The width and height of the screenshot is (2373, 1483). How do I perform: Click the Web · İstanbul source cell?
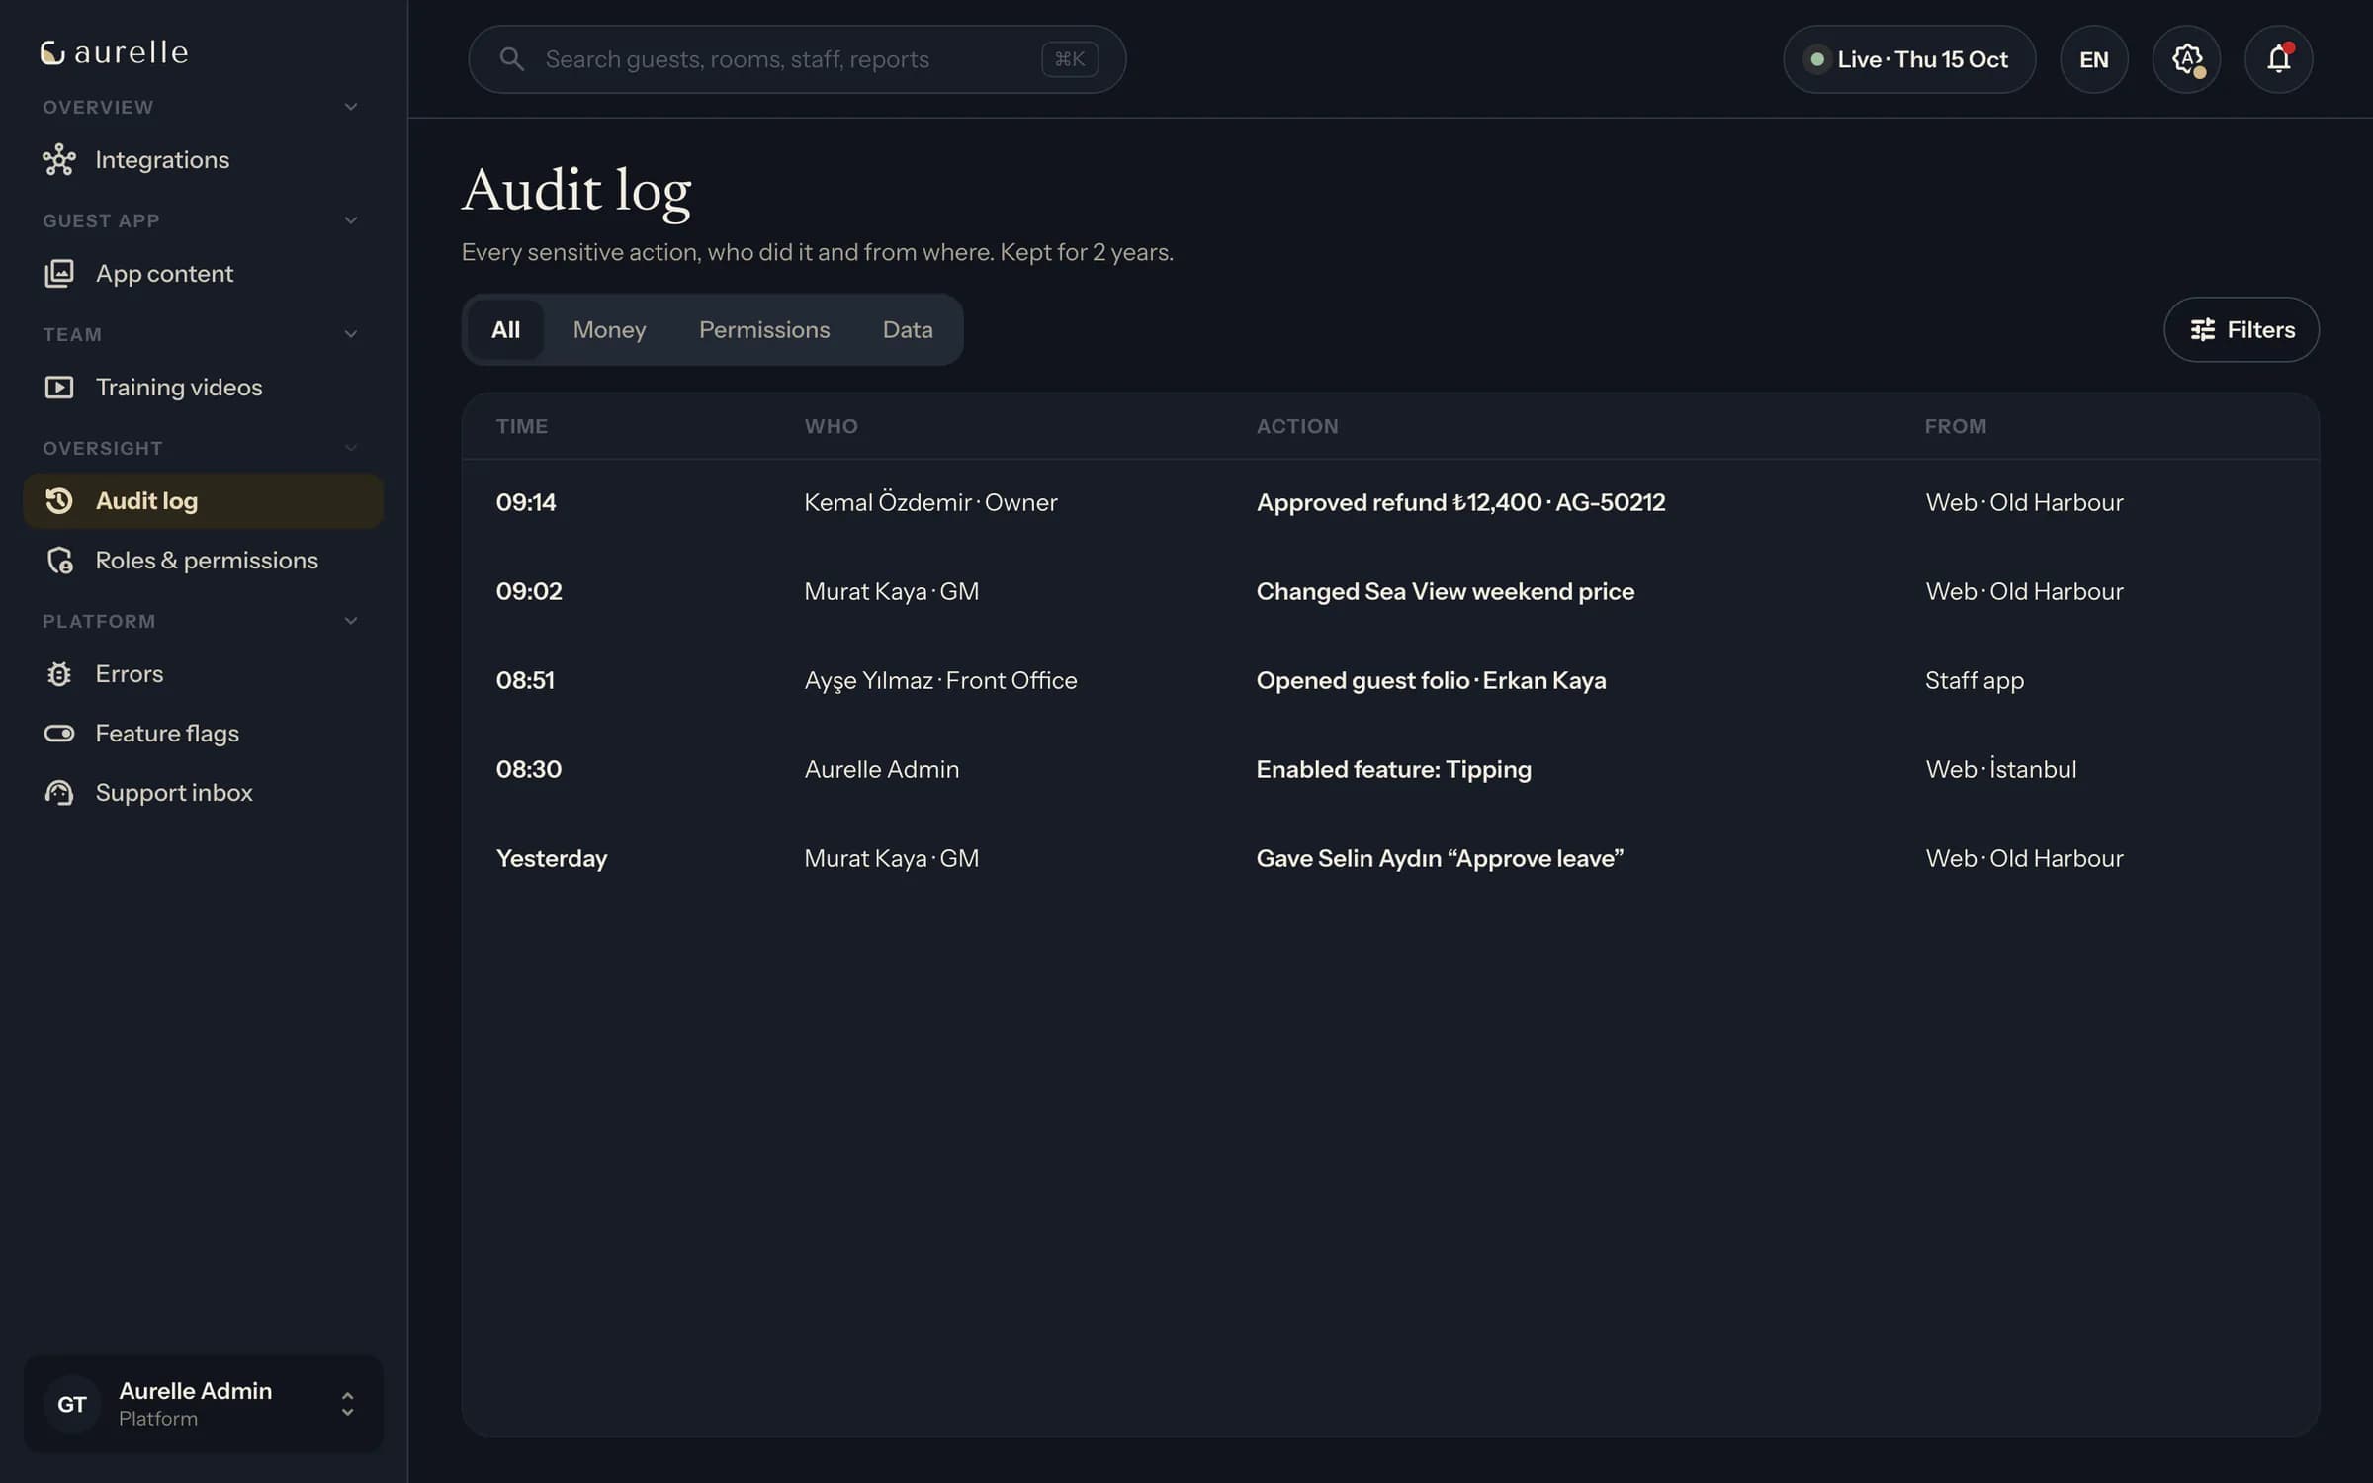[2000, 769]
